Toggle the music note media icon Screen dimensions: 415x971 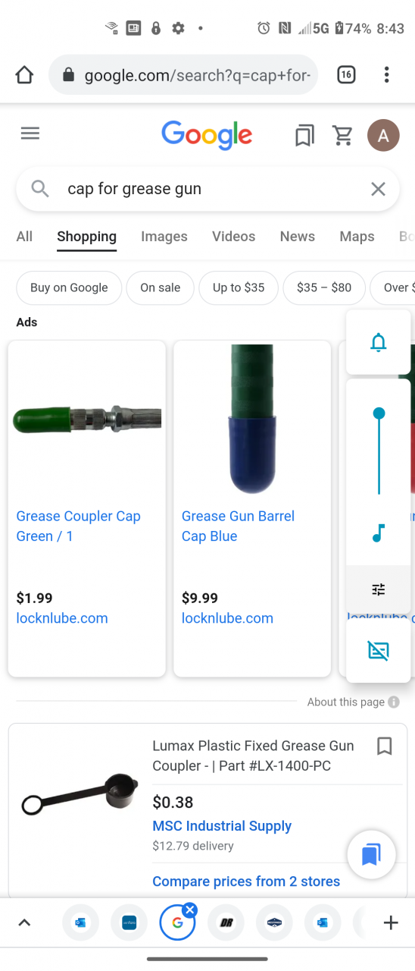pos(379,533)
